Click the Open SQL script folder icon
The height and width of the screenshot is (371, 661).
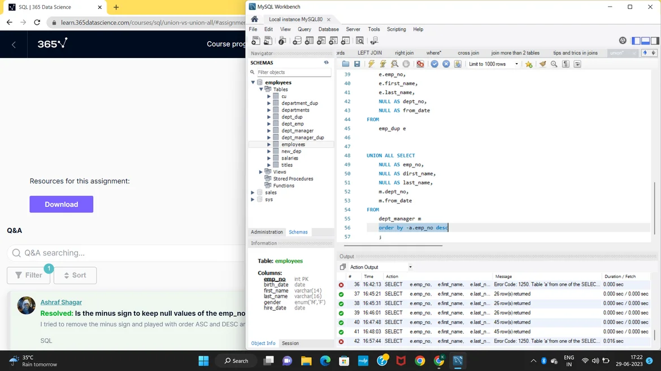[346, 64]
